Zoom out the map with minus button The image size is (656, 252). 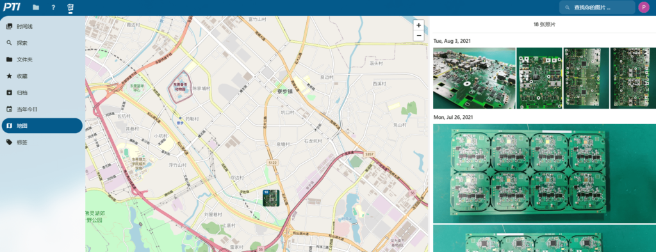(418, 36)
